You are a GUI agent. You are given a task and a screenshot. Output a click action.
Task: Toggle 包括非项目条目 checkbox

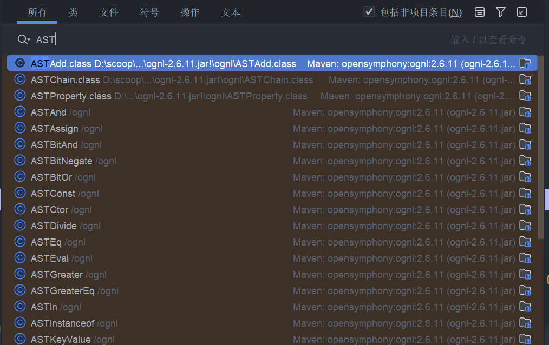[x=369, y=12]
